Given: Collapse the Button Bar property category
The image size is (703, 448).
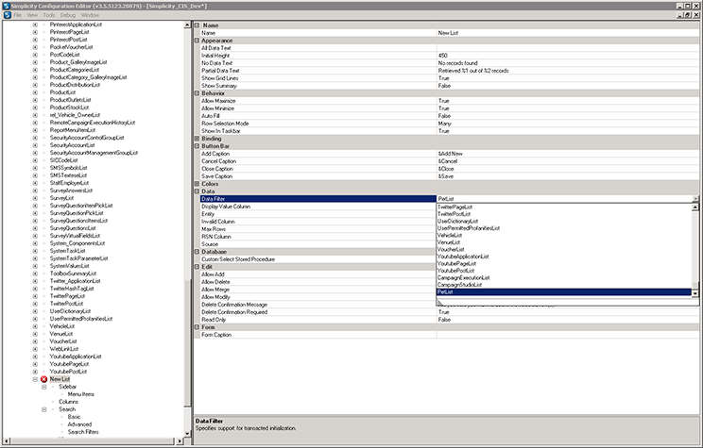Looking at the screenshot, I should (x=197, y=146).
